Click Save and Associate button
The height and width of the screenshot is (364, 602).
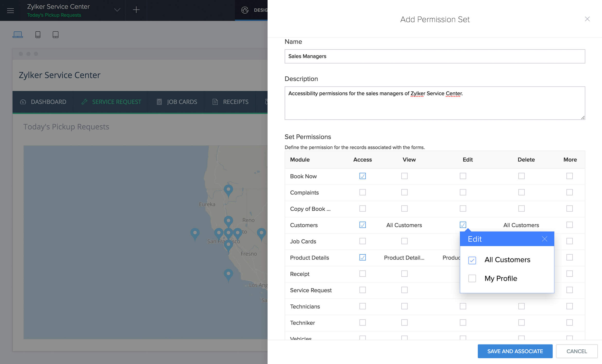click(515, 351)
